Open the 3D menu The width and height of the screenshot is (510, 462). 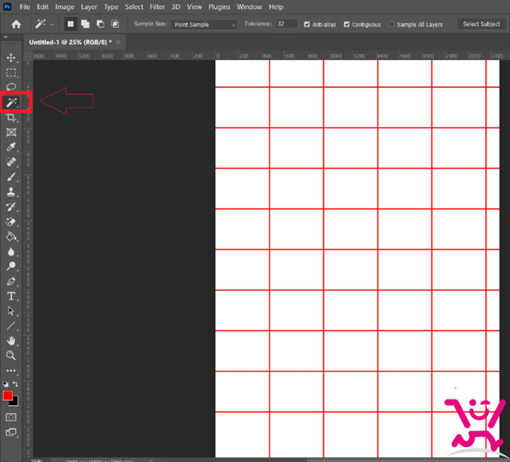click(x=176, y=7)
